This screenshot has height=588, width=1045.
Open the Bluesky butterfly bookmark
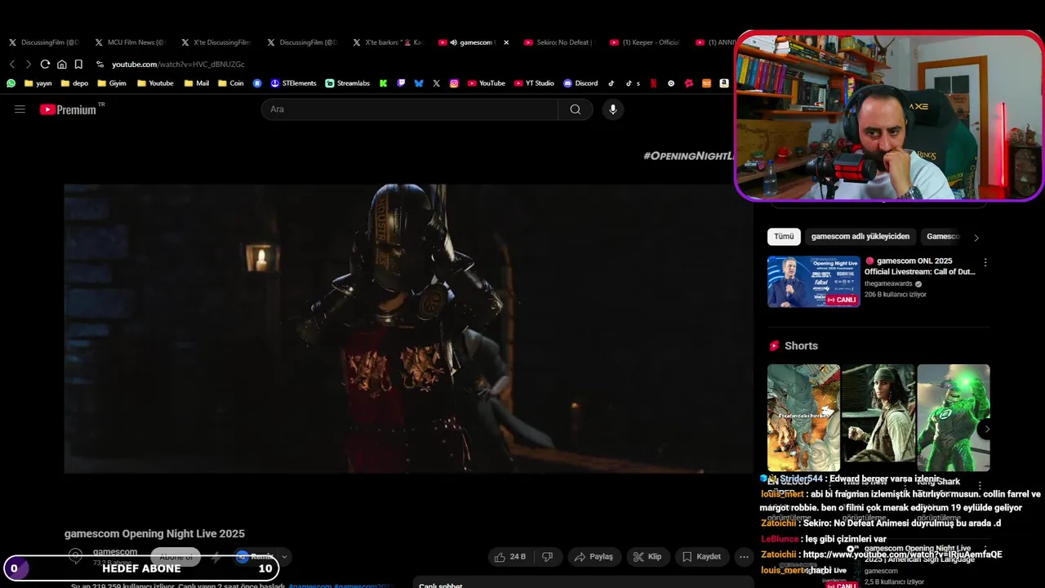click(x=419, y=83)
